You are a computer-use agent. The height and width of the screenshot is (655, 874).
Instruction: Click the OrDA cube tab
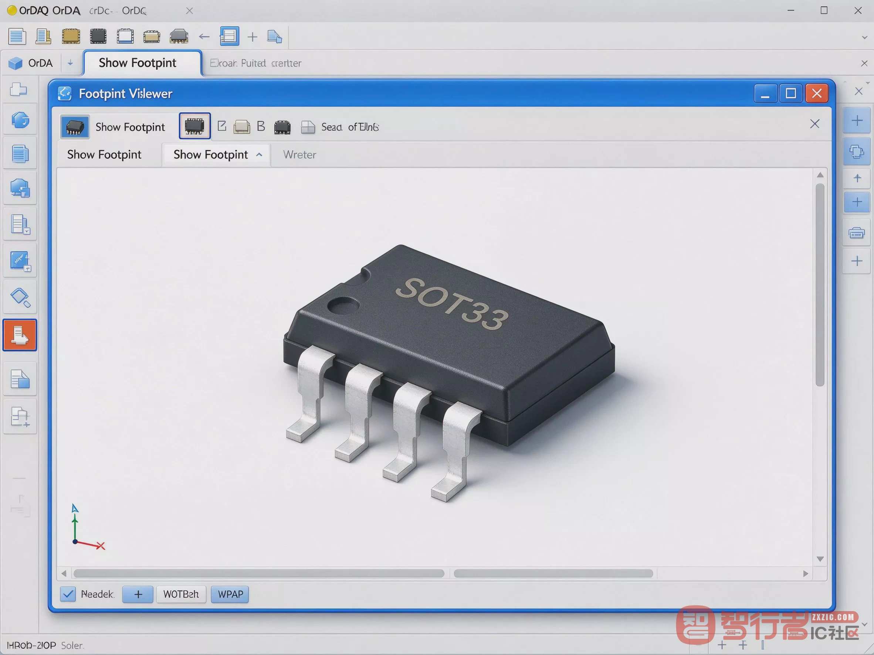coord(31,63)
